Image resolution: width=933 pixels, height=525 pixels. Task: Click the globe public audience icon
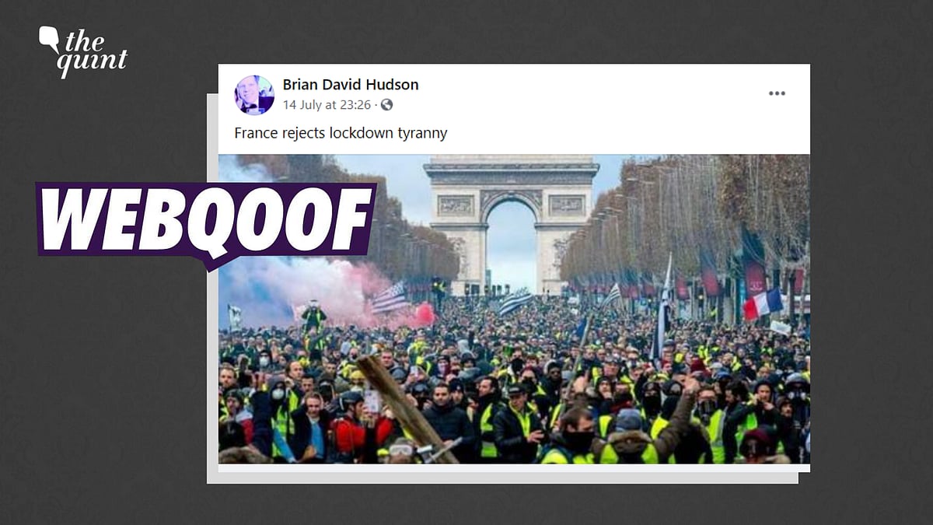[386, 105]
